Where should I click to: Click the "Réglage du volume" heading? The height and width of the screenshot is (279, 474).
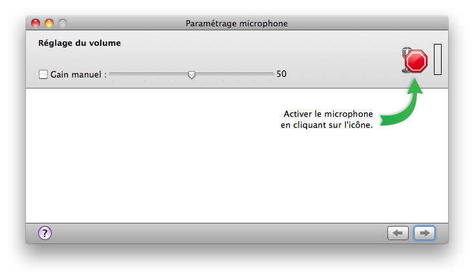[x=80, y=43]
